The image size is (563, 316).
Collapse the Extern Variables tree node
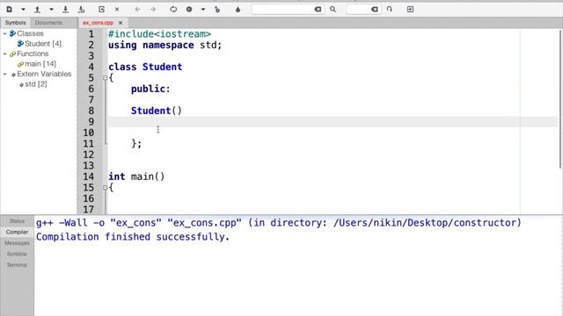[x=4, y=74]
